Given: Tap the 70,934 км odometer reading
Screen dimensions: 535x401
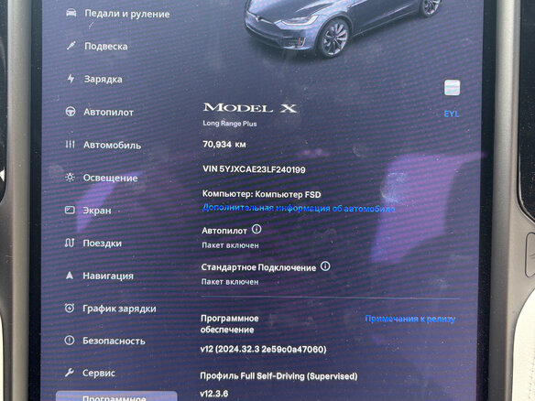Looking at the screenshot, I should coord(224,145).
